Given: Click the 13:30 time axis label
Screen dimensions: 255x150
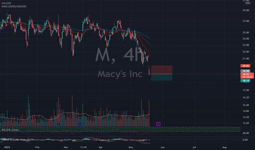Looking at the screenshot, I should pyautogui.click(x=83, y=147).
